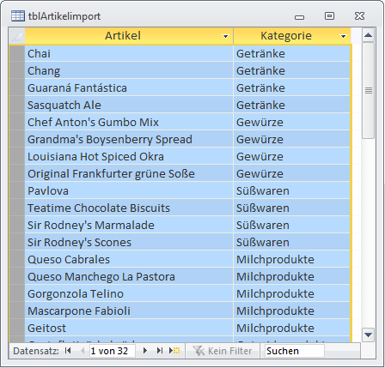Click the cell 'Sasquatch Ale'
The image size is (385, 368).
tap(129, 105)
